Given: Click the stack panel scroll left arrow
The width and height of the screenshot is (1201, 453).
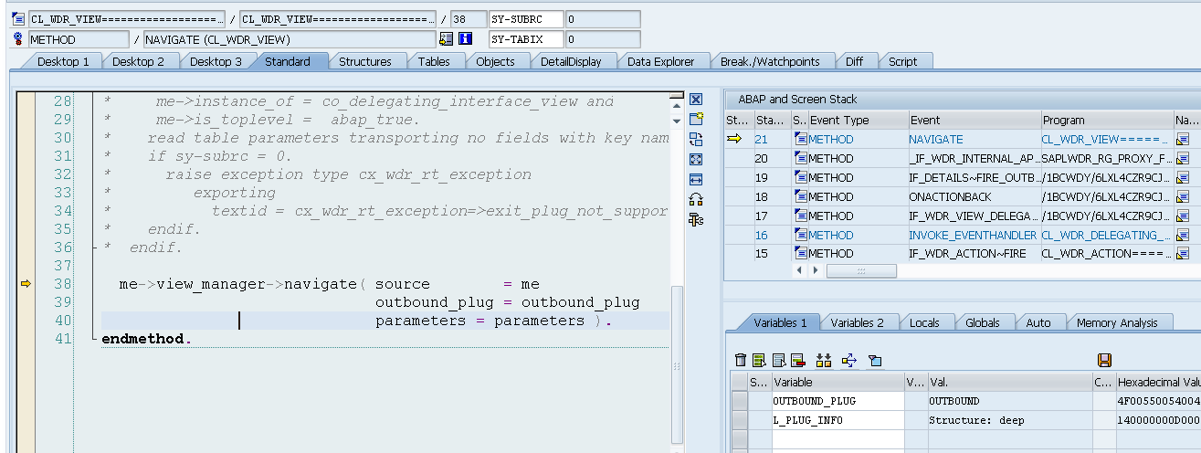Looking at the screenshot, I should [x=801, y=271].
